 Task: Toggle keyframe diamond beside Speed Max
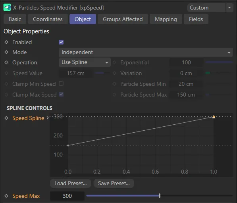tap(6, 196)
